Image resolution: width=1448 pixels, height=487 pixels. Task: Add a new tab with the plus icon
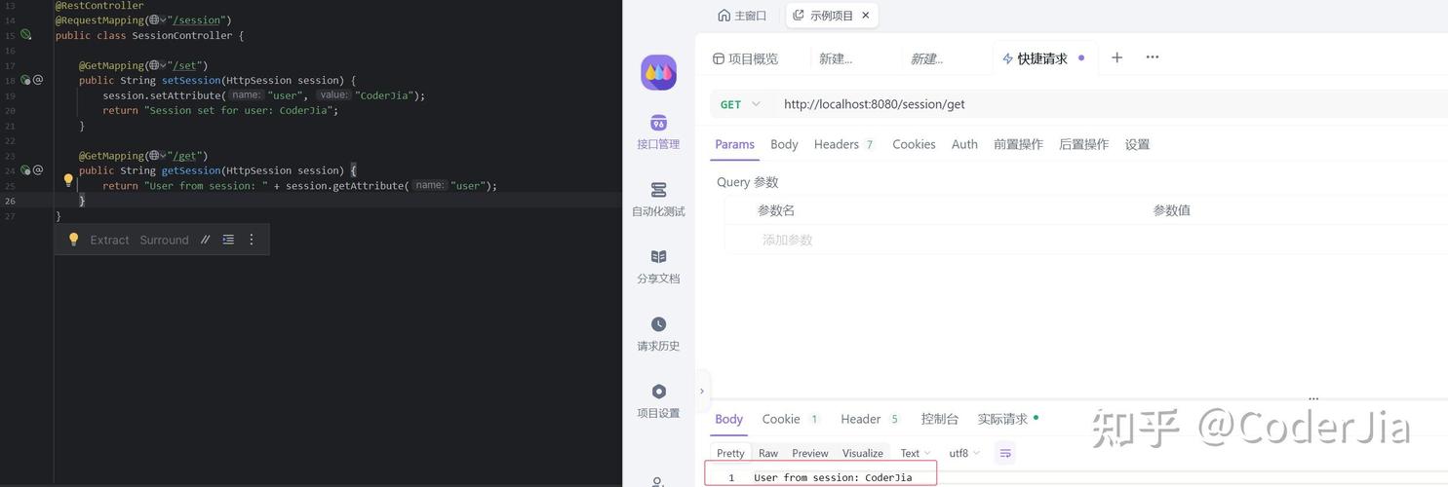pyautogui.click(x=1117, y=57)
